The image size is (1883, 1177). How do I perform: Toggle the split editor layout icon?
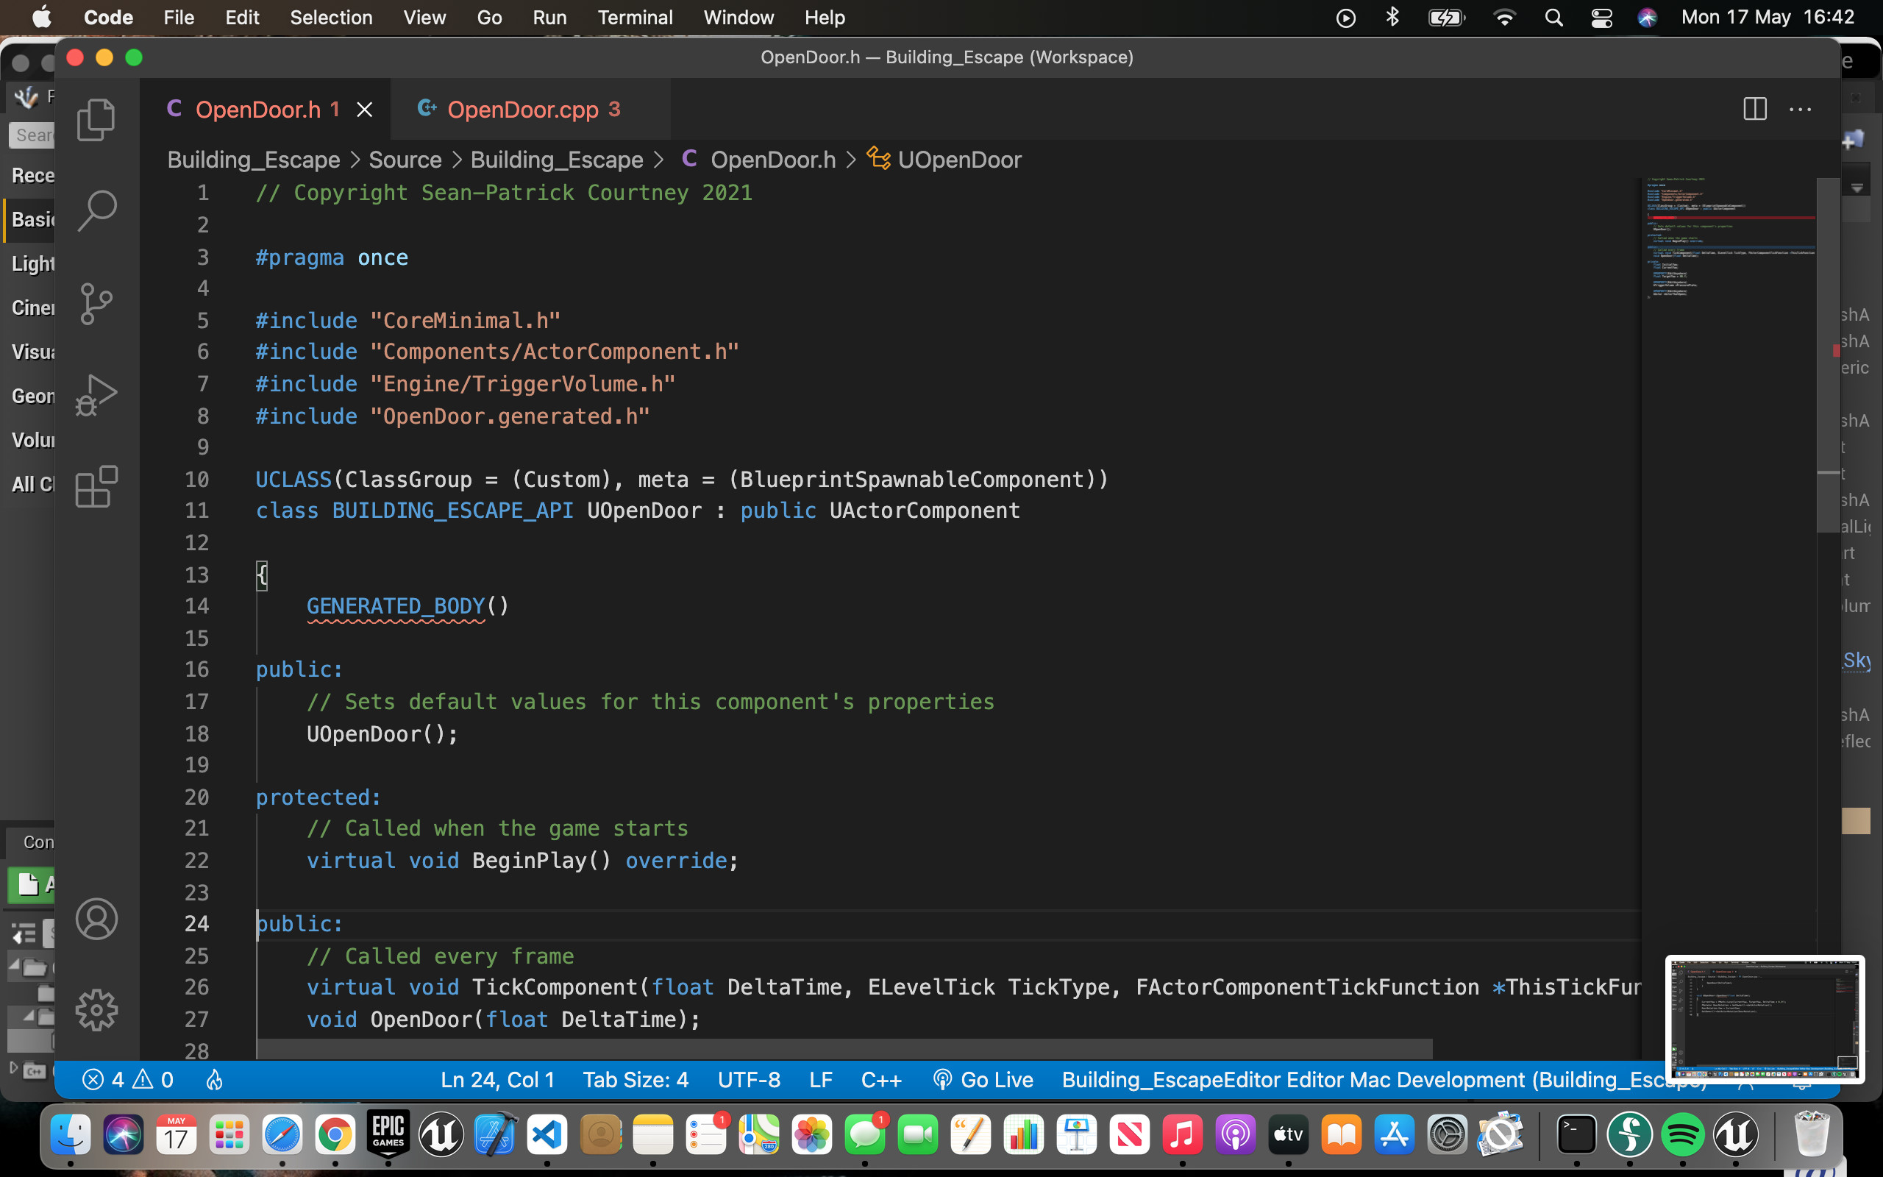(x=1756, y=109)
